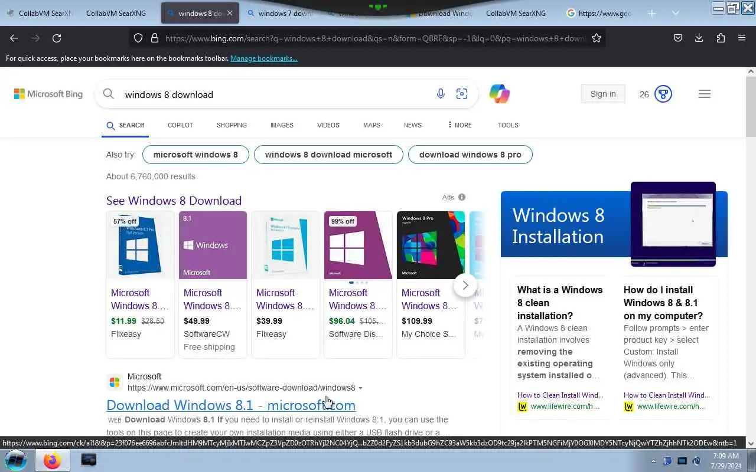Select the SEARCH results tab
The image size is (756, 472).
(125, 125)
